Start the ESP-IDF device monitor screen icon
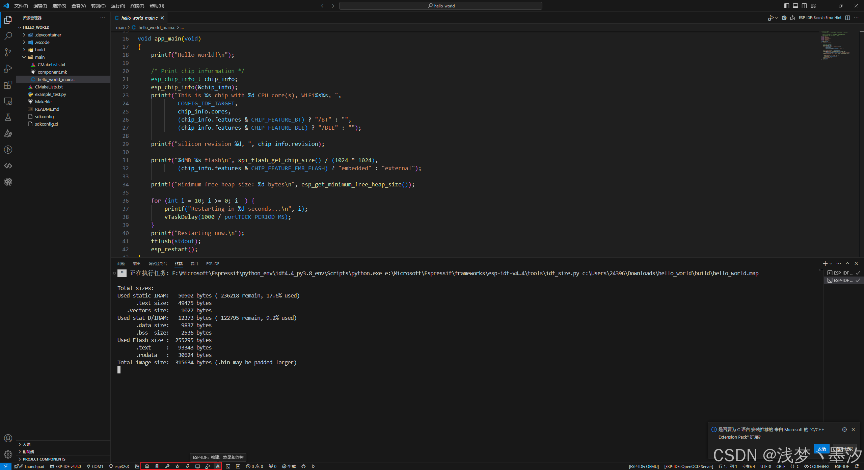The image size is (864, 470). [198, 466]
